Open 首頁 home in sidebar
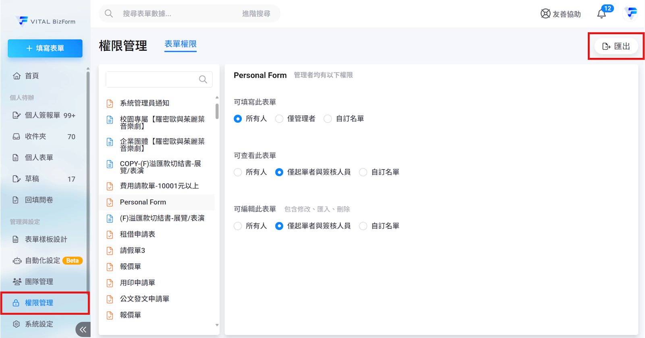The image size is (645, 338). [x=32, y=76]
